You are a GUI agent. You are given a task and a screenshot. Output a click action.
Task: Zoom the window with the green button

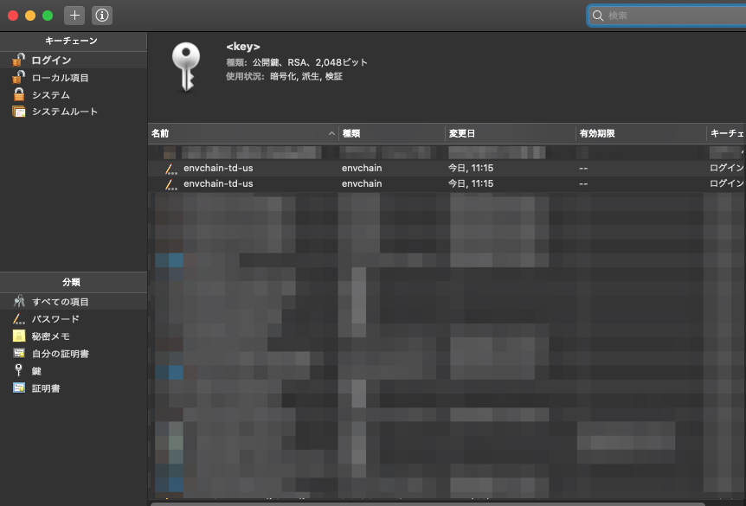pyautogui.click(x=48, y=16)
